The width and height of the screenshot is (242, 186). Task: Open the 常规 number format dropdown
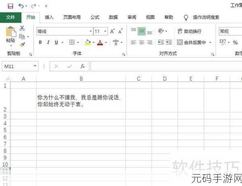pos(230,31)
